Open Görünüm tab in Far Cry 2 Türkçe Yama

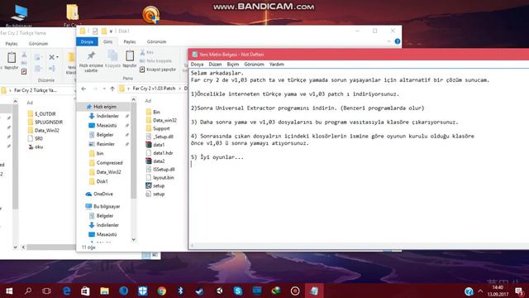pos(39,44)
